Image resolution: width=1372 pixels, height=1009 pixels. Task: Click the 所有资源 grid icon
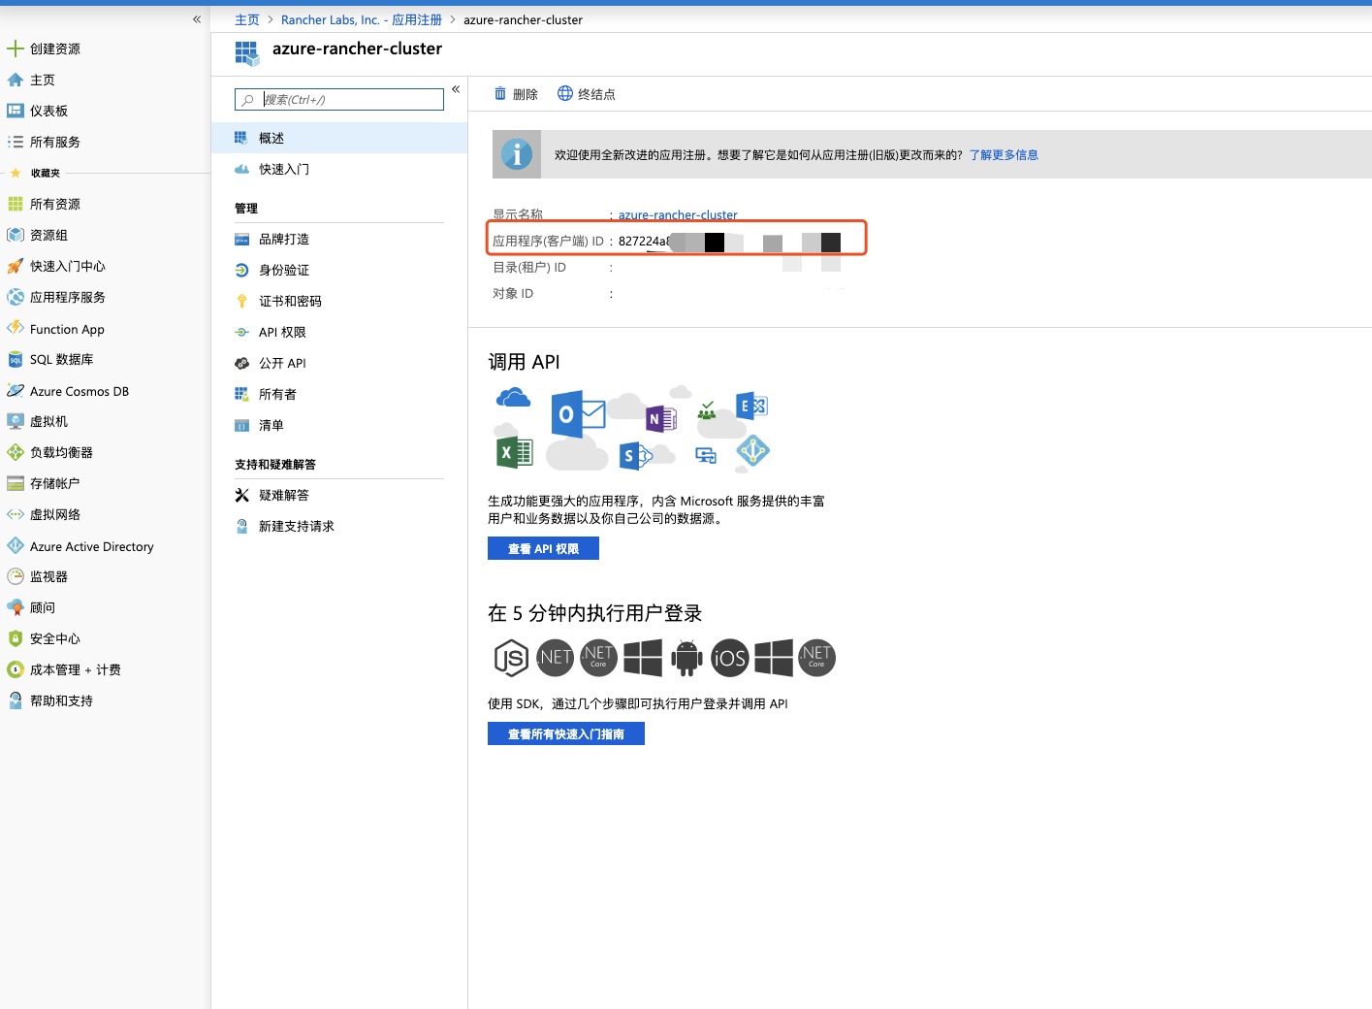coord(15,204)
